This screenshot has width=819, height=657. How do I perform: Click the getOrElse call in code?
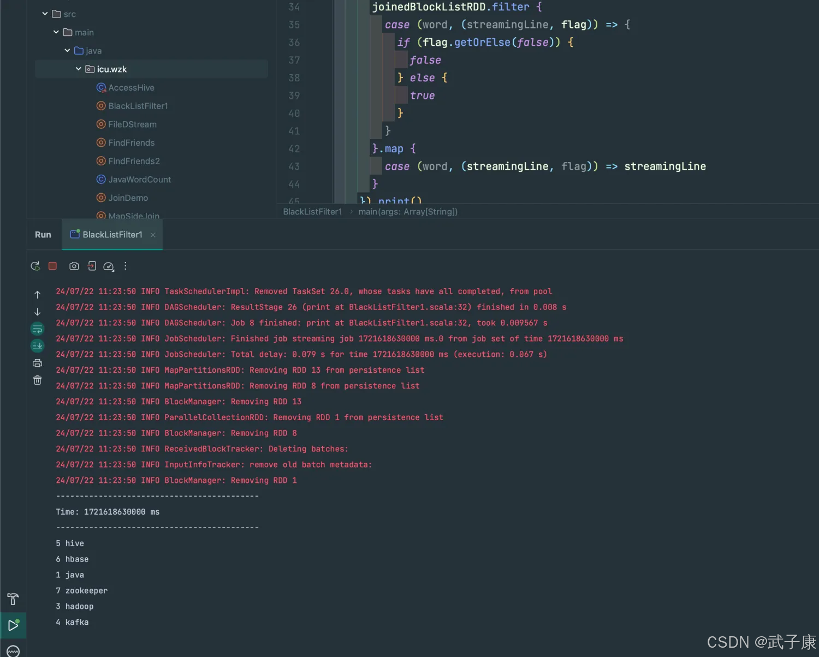(483, 43)
